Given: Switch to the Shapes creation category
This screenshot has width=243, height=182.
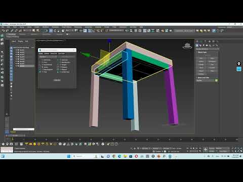Looking at the screenshot, I should pyautogui.click(x=200, y=45).
